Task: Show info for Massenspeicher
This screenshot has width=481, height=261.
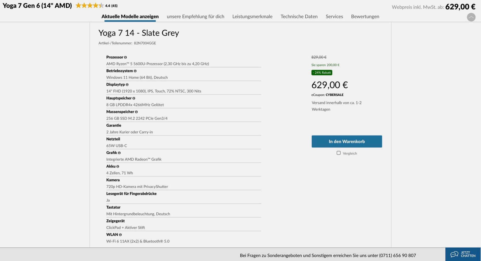Action: (x=136, y=112)
